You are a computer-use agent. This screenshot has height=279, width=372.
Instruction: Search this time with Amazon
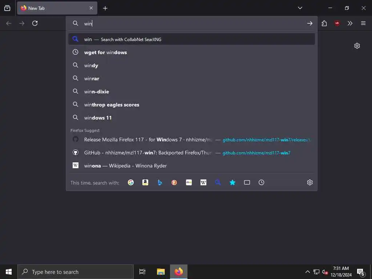[x=145, y=182]
